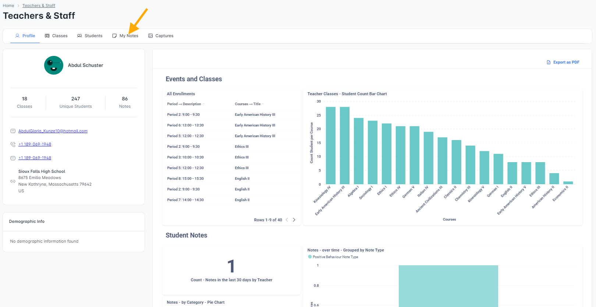Viewport: 596px width, 307px height.
Task: Toggle Positive Behaviour Note Type legend swatch
Action: coord(310,257)
